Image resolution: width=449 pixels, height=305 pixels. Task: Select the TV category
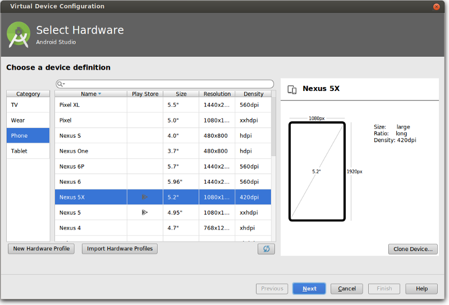[x=28, y=105]
